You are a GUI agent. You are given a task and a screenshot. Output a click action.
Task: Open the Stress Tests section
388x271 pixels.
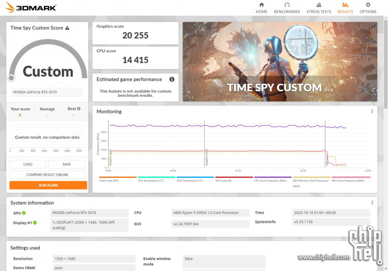[319, 8]
